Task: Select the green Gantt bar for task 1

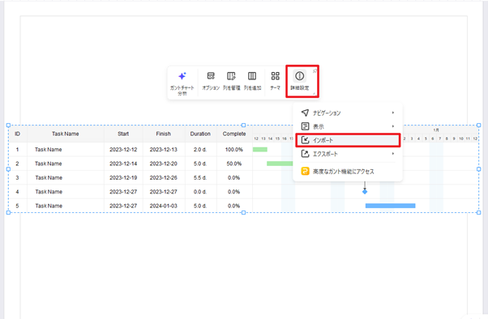Action: click(x=260, y=150)
